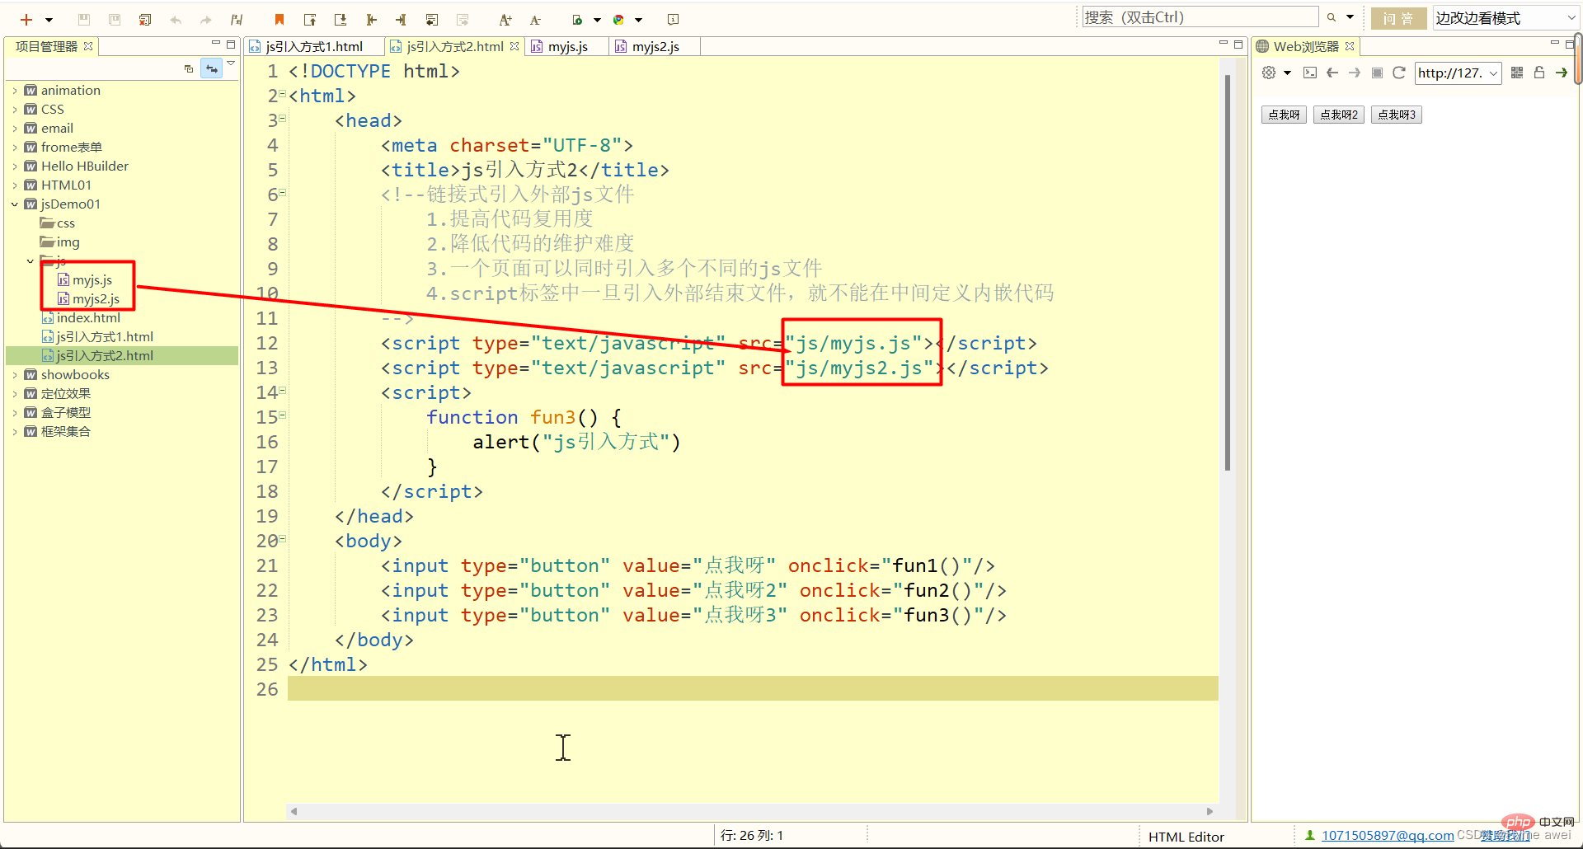Image resolution: width=1583 pixels, height=849 pixels.
Task: Select the 项目管理器 panel tab
Action: point(46,46)
